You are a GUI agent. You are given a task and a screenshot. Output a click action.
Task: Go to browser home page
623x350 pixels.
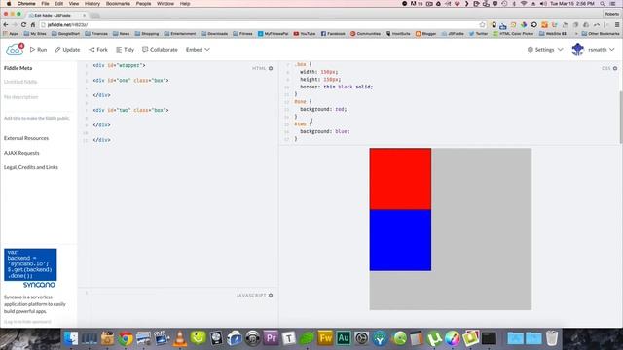coord(33,24)
